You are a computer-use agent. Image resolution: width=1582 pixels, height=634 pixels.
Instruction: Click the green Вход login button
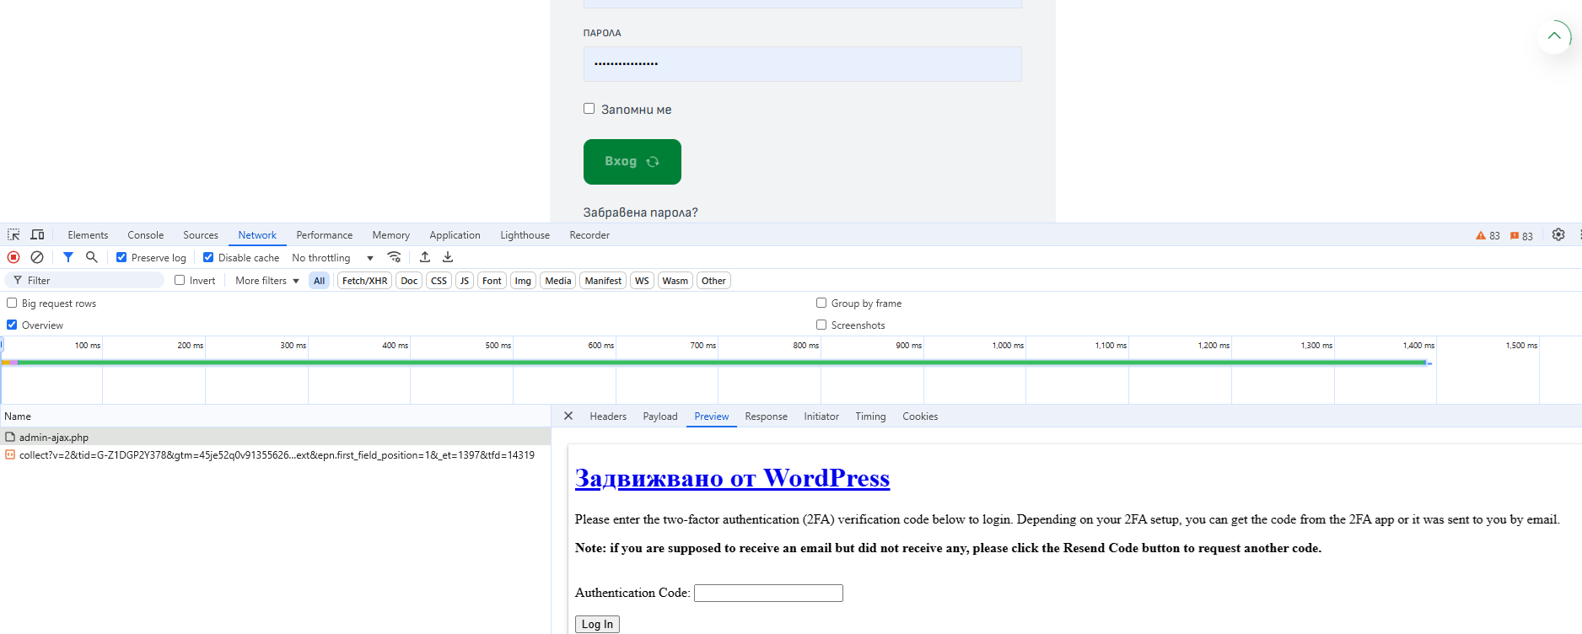click(632, 161)
